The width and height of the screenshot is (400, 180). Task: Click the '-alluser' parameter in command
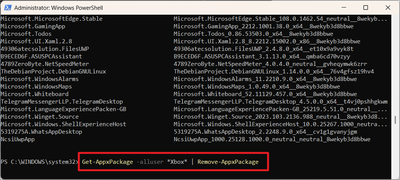150,162
